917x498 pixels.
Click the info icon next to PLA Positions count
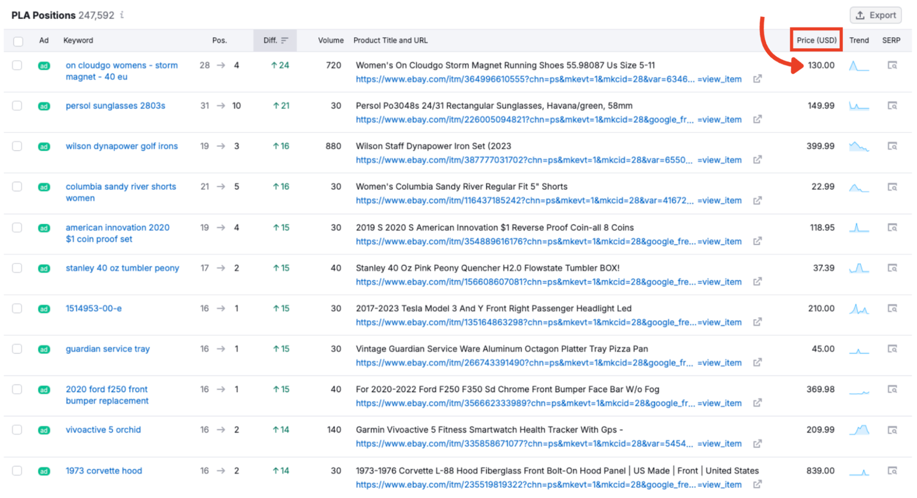coord(122,15)
